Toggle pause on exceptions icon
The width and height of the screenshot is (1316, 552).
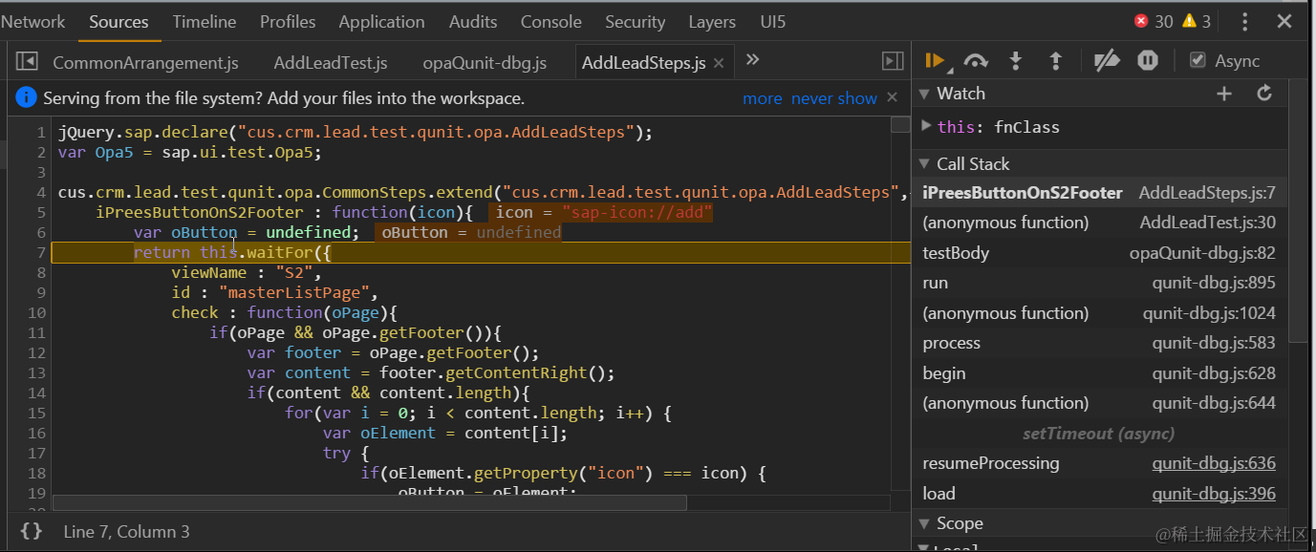(1148, 61)
